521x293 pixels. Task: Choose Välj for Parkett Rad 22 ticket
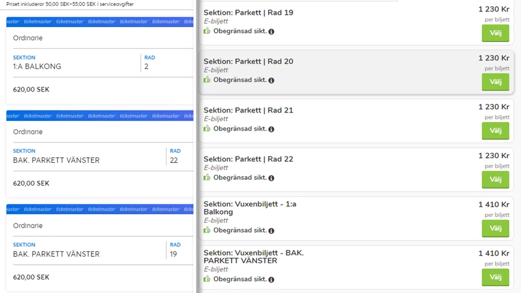(x=495, y=179)
